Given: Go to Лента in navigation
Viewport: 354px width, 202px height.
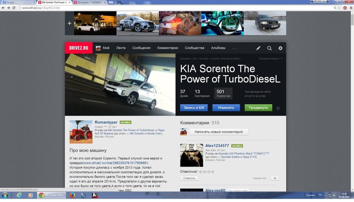Looking at the screenshot, I should (x=121, y=48).
